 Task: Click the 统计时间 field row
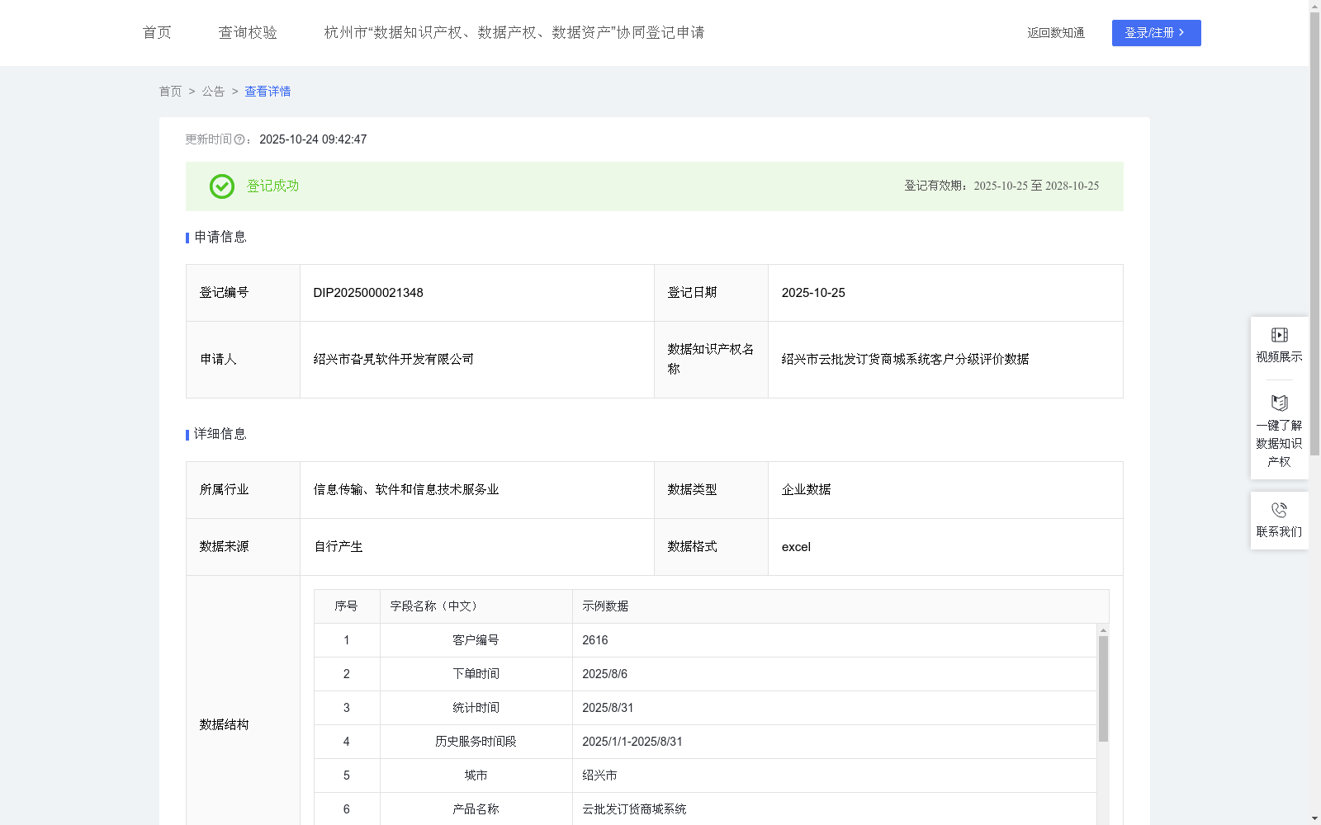pyautogui.click(x=705, y=708)
